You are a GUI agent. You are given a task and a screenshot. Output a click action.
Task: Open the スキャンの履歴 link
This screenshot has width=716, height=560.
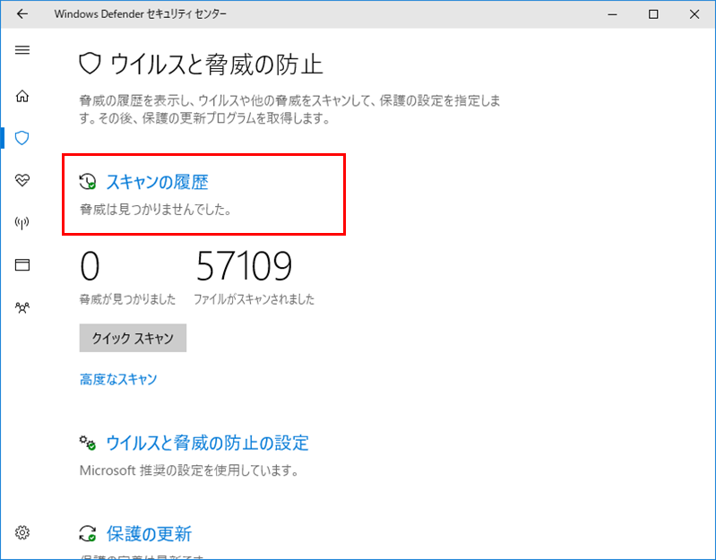coord(158,182)
